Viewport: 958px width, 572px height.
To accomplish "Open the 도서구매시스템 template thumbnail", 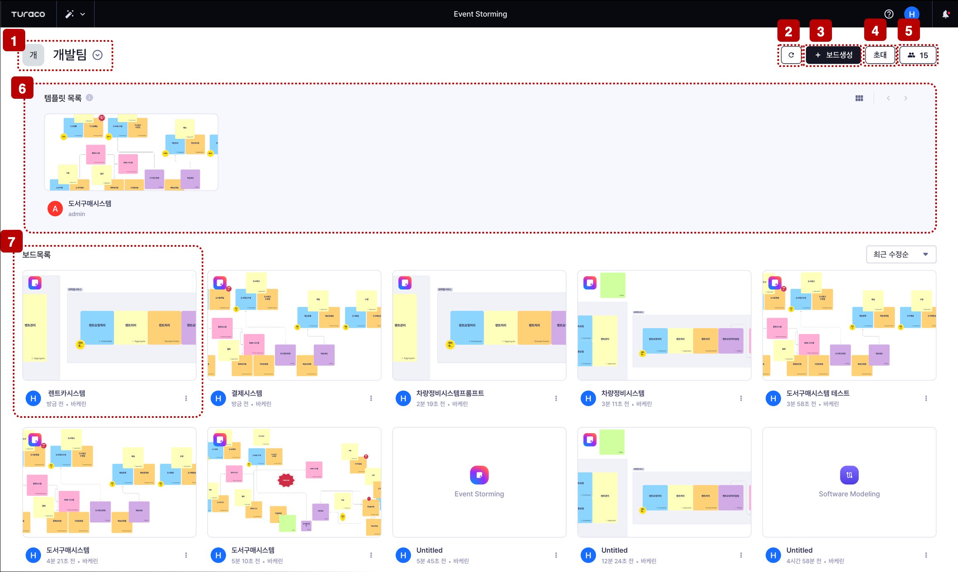I will 131,152.
